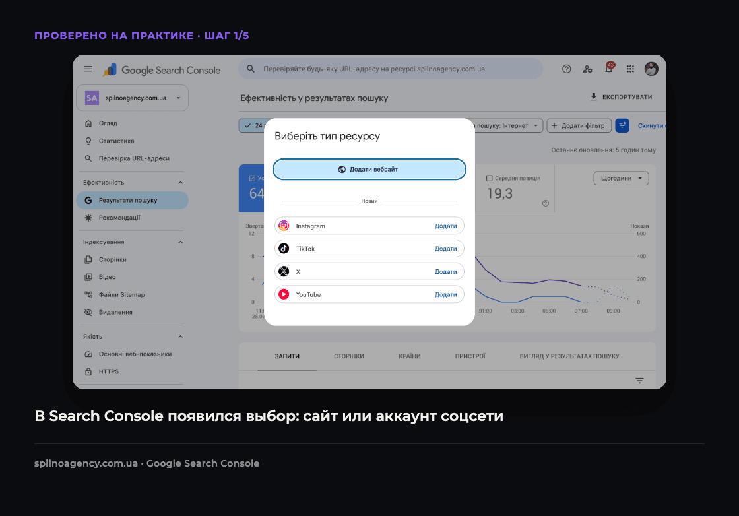Click the table filter icon below tabs
Screen dimensions: 739x516
click(x=639, y=381)
